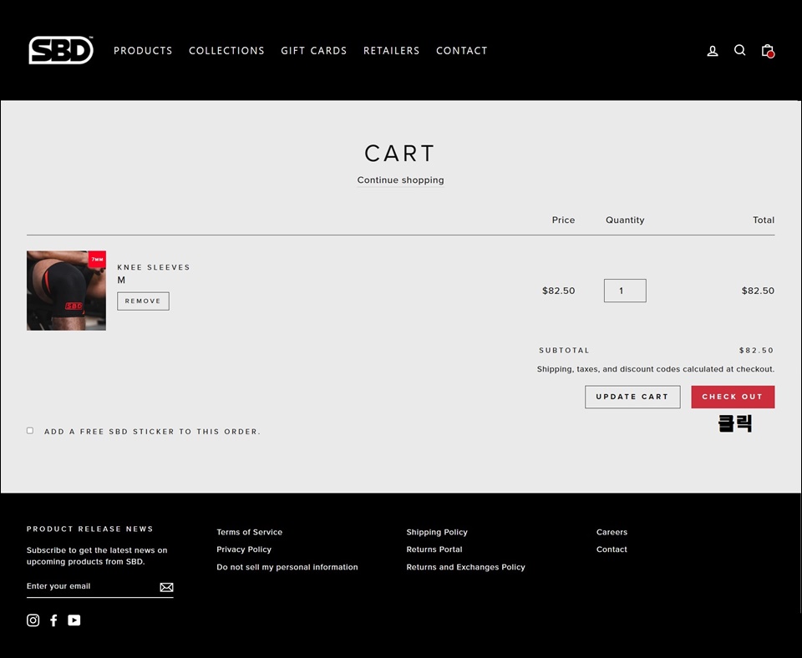Open Terms of Service link
Screen dimensions: 802x658
(249, 532)
